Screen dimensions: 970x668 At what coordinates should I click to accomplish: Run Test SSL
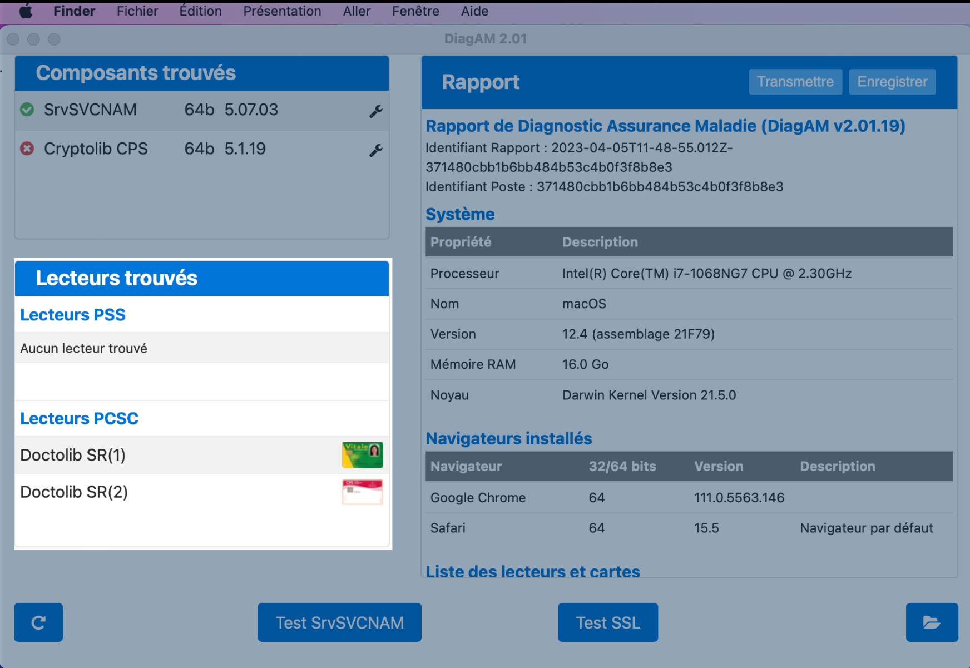click(608, 622)
